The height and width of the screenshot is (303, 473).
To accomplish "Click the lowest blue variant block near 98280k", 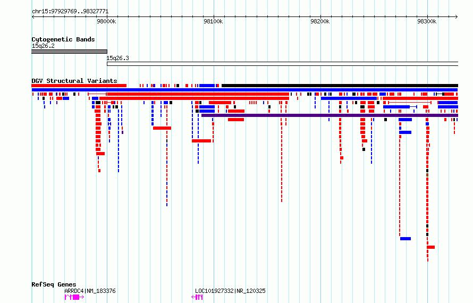I will [406, 239].
